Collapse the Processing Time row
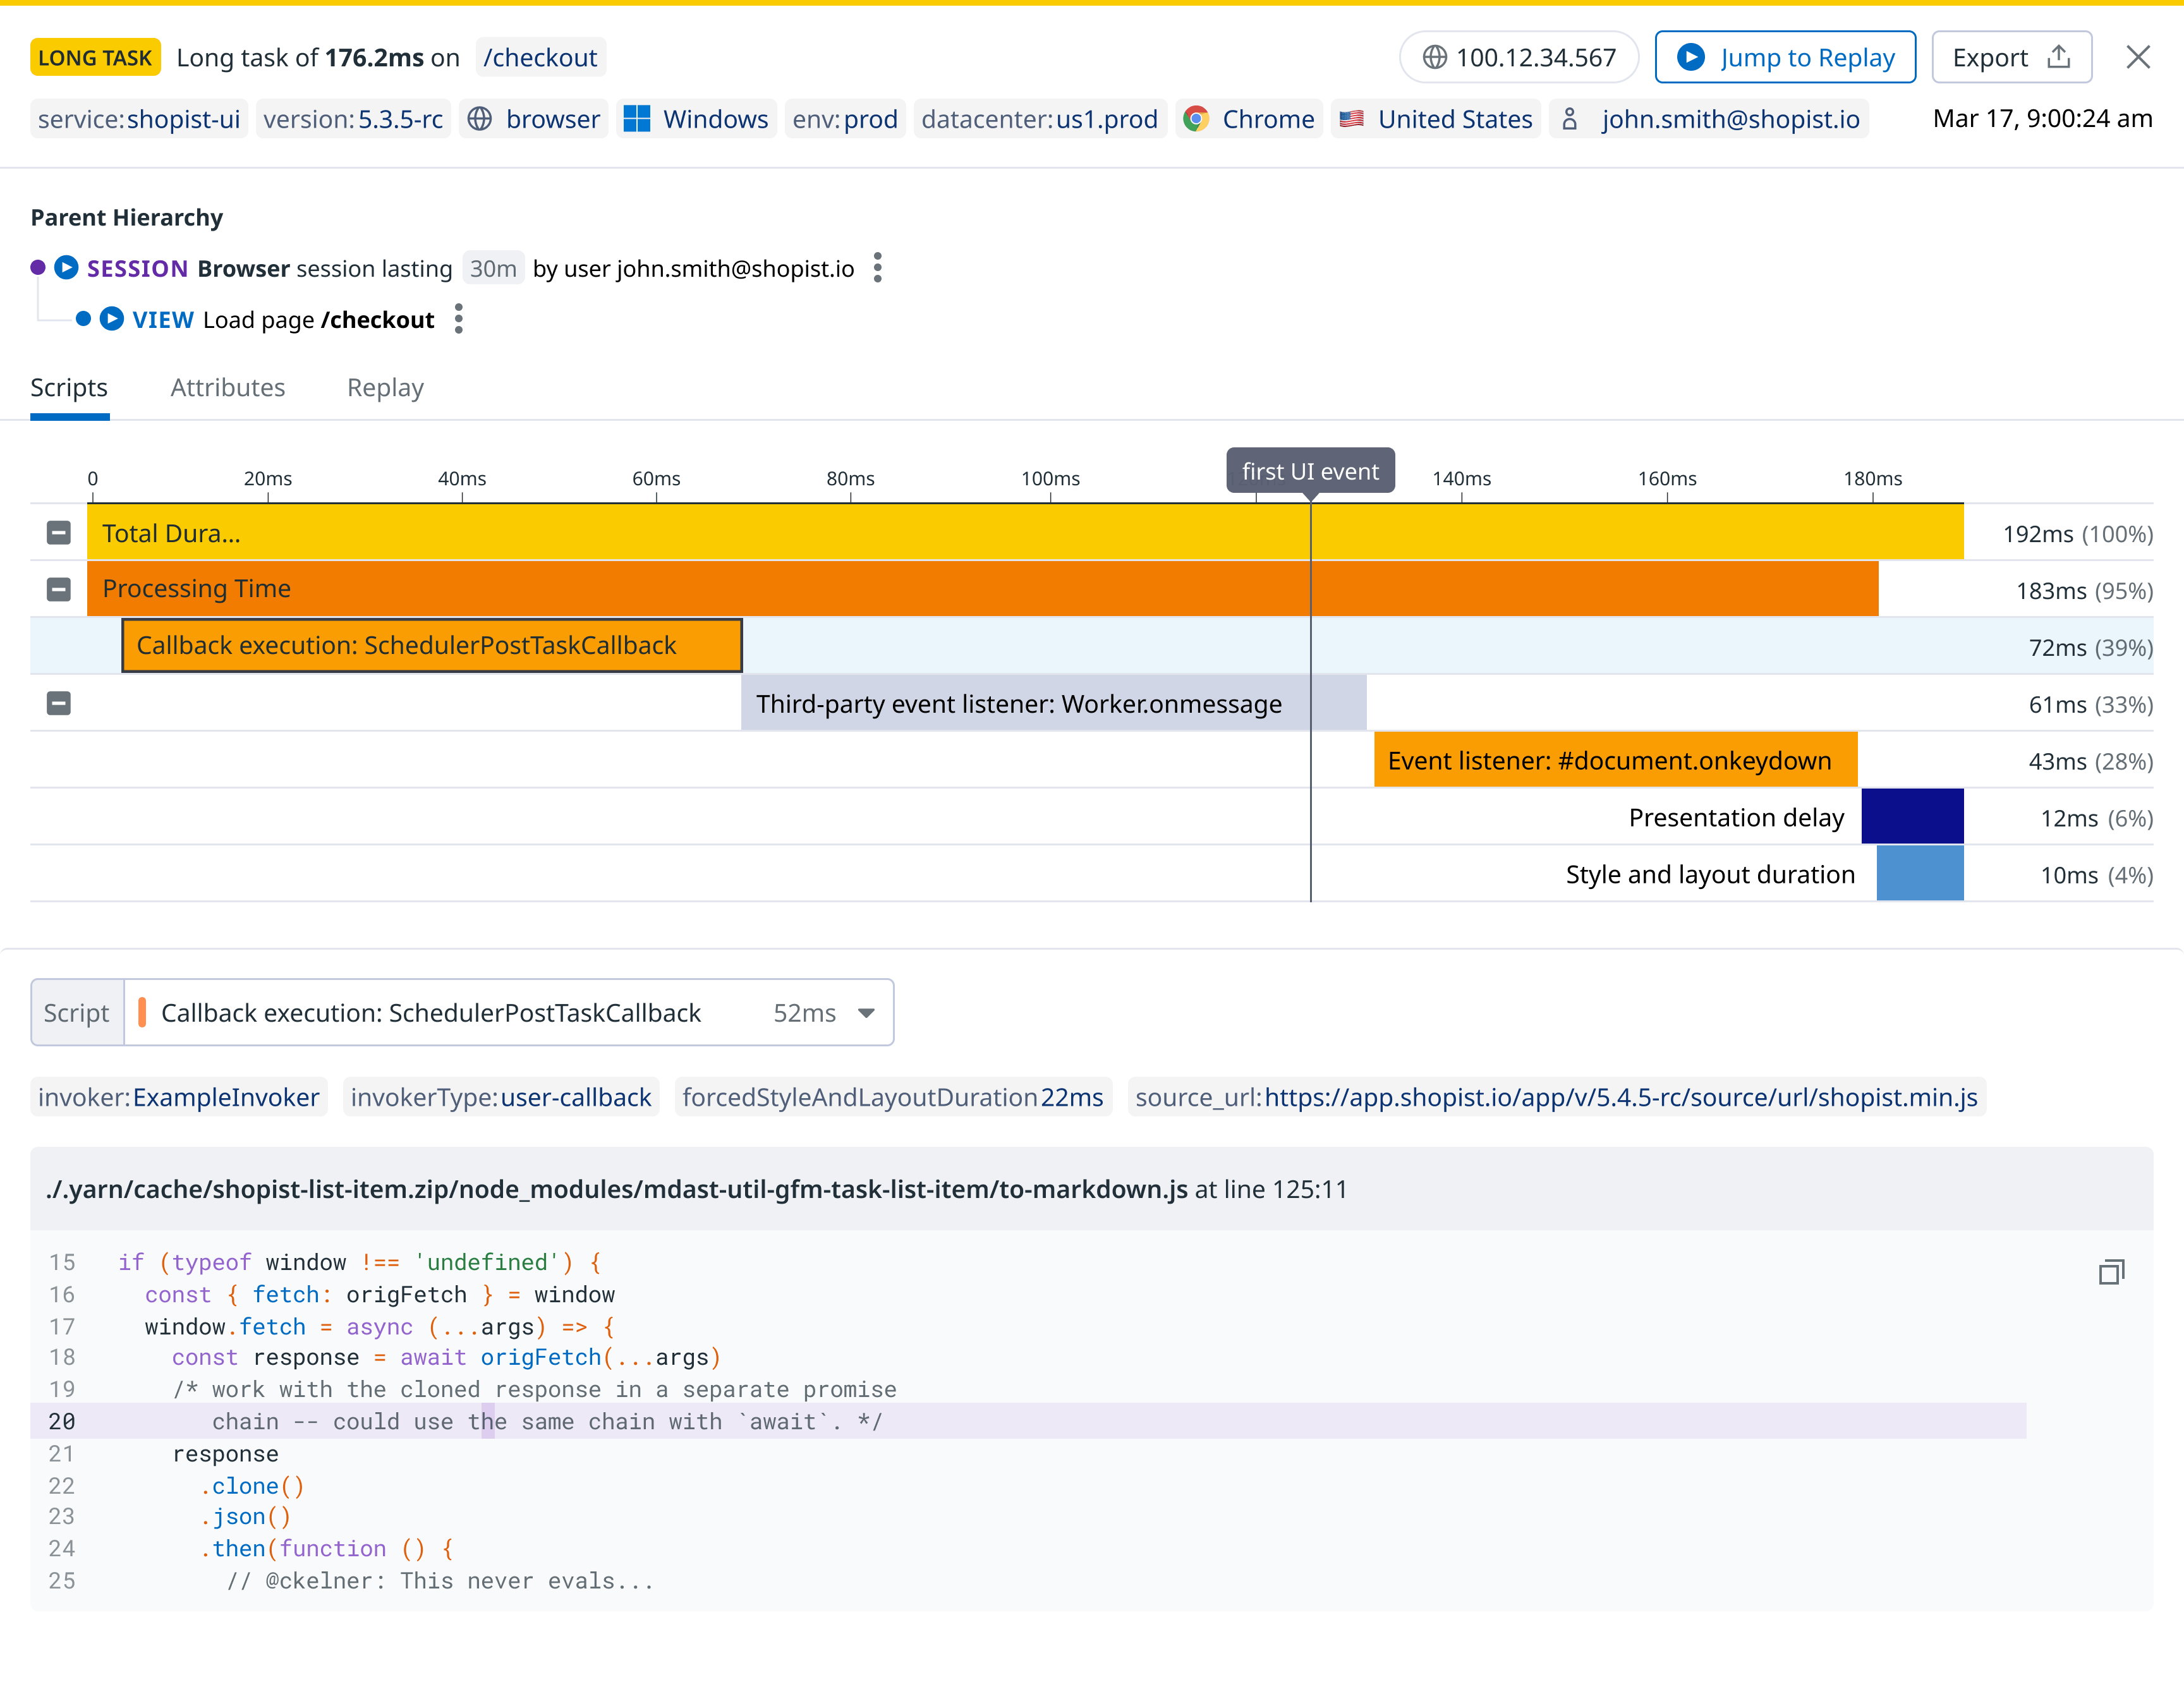The width and height of the screenshot is (2184, 1706). (58, 588)
